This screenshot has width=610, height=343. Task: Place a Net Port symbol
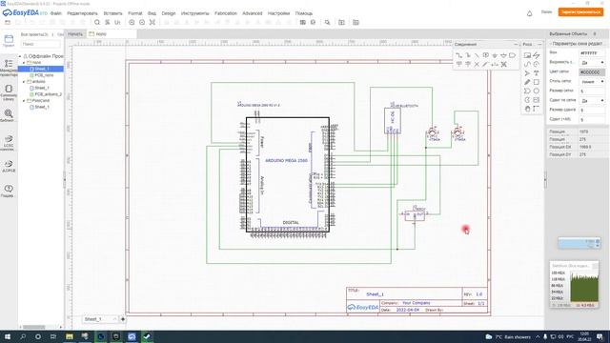tap(513, 55)
